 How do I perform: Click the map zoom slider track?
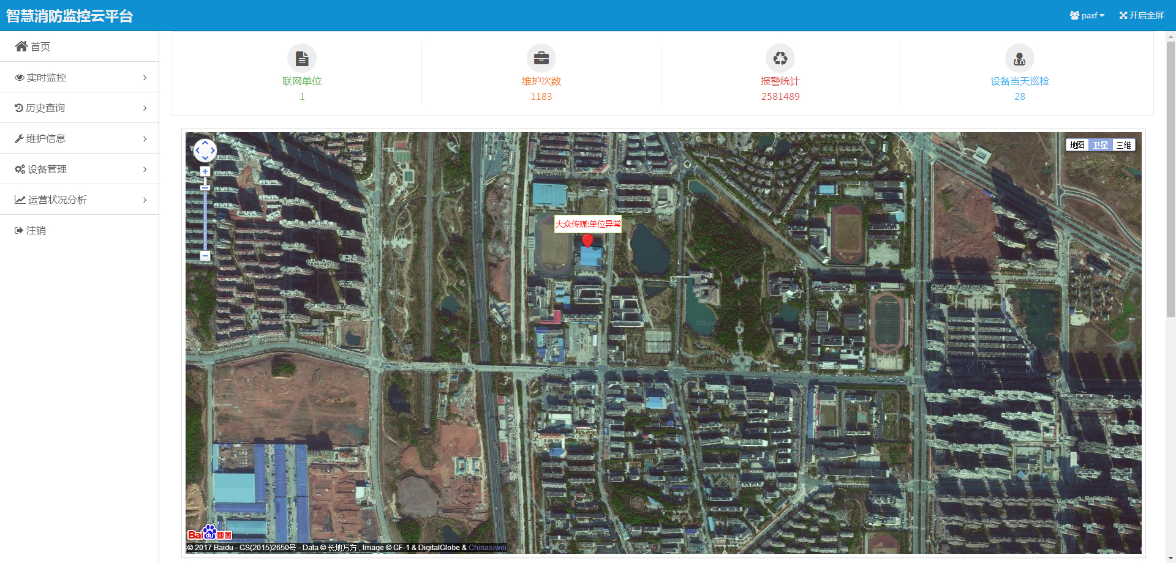[205, 220]
